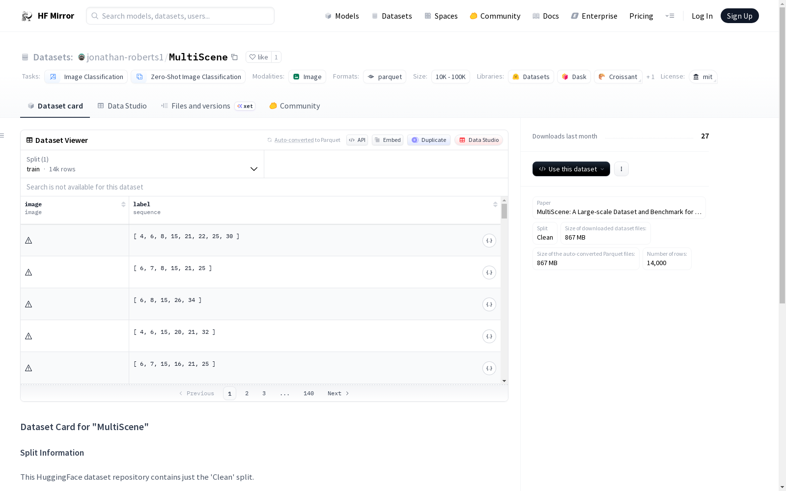Go to page 3 of the dataset viewer
The width and height of the screenshot is (786, 491).
pos(264,393)
